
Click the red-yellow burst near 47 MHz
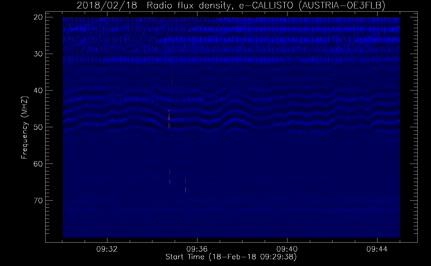click(169, 119)
